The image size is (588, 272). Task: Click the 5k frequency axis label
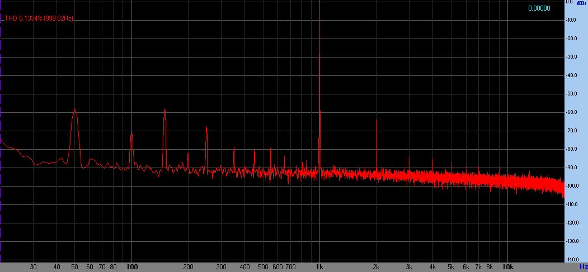pos(451,267)
